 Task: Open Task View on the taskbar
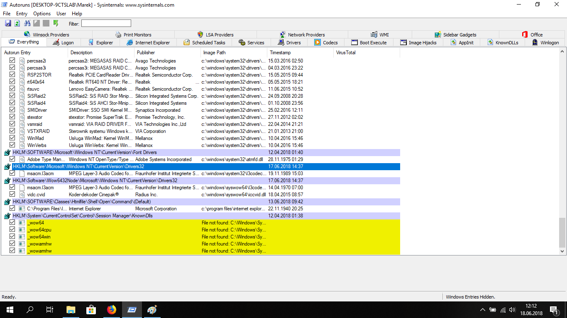click(50, 310)
